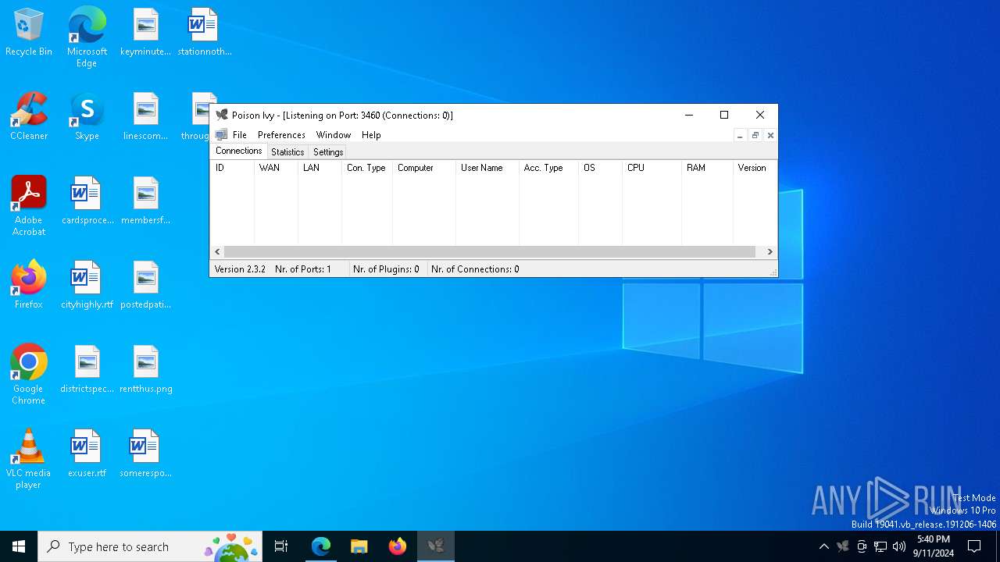Sort by Con. Type column header
1000x562 pixels.
click(367, 168)
